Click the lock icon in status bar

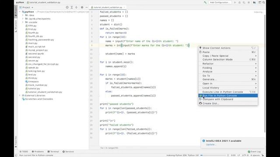(262, 155)
